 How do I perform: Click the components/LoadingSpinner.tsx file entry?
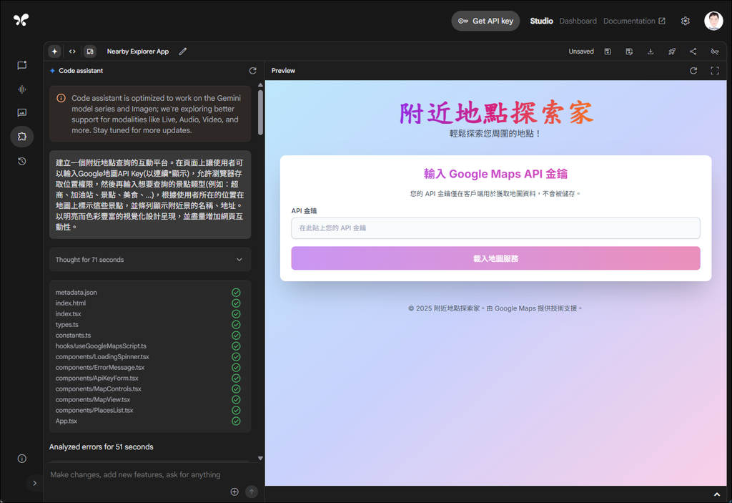pos(102,357)
